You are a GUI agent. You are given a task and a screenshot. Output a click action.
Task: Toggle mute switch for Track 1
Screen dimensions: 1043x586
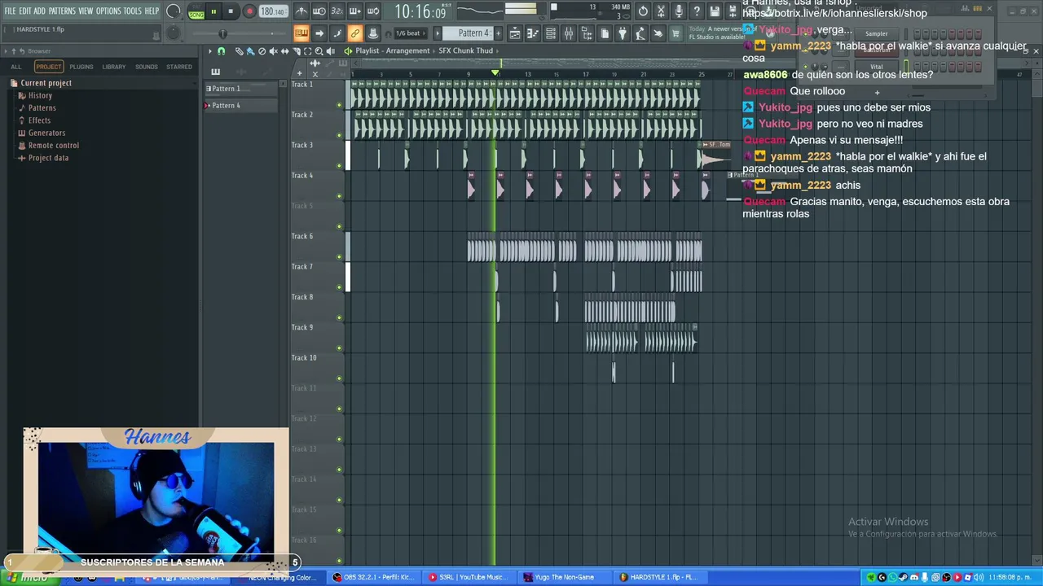pyautogui.click(x=339, y=105)
